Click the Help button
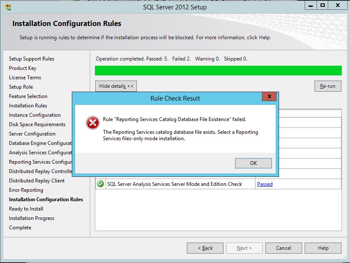 (323, 248)
